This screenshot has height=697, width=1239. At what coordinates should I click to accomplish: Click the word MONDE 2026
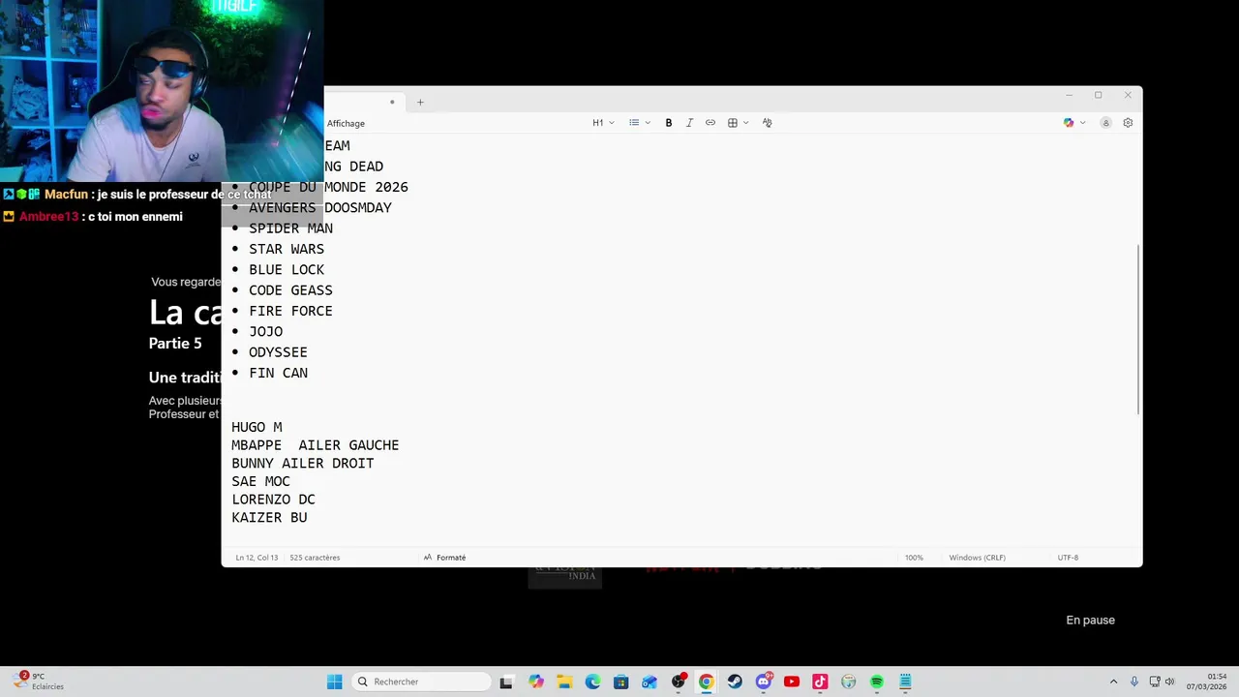pyautogui.click(x=366, y=187)
